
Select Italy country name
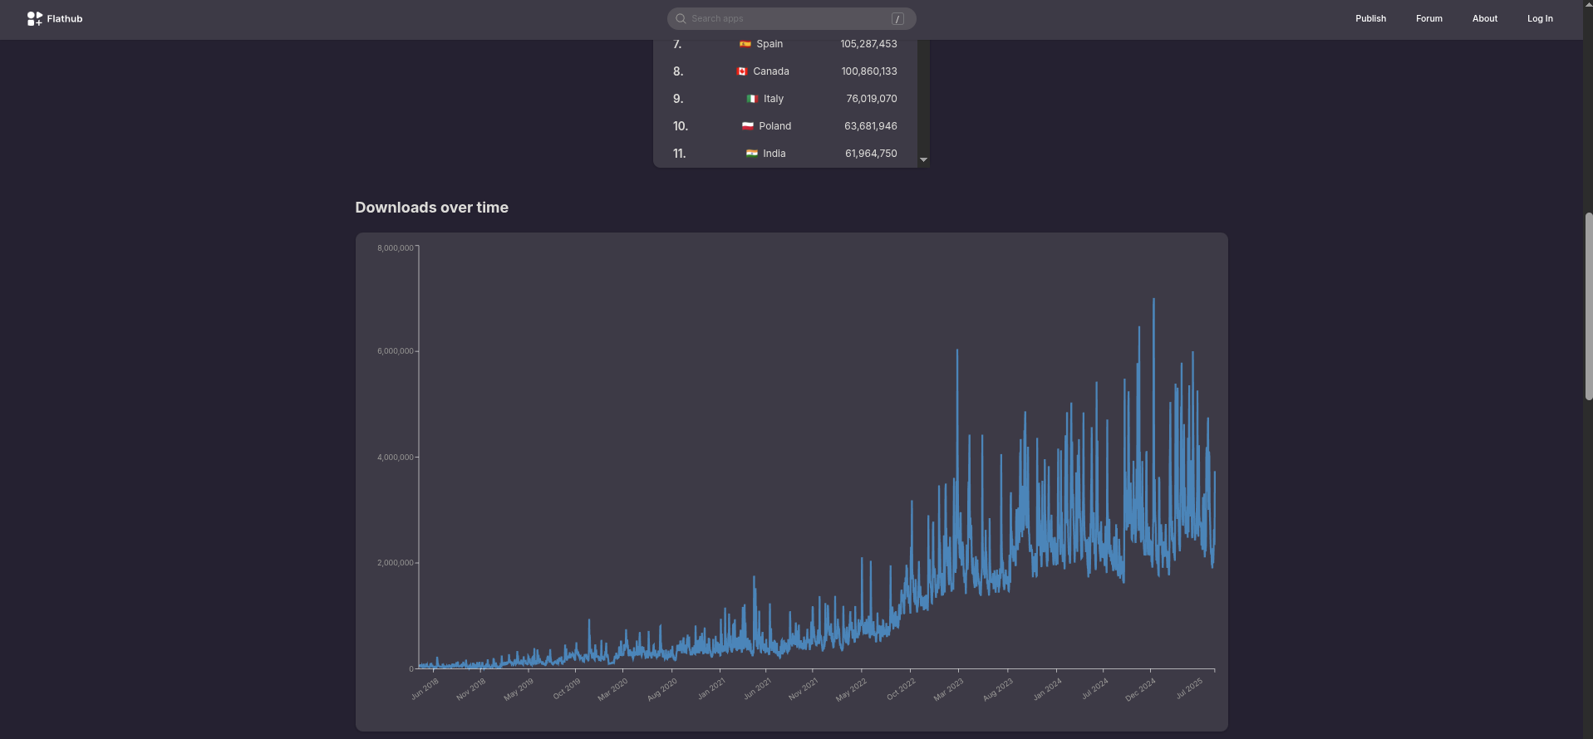coord(774,99)
